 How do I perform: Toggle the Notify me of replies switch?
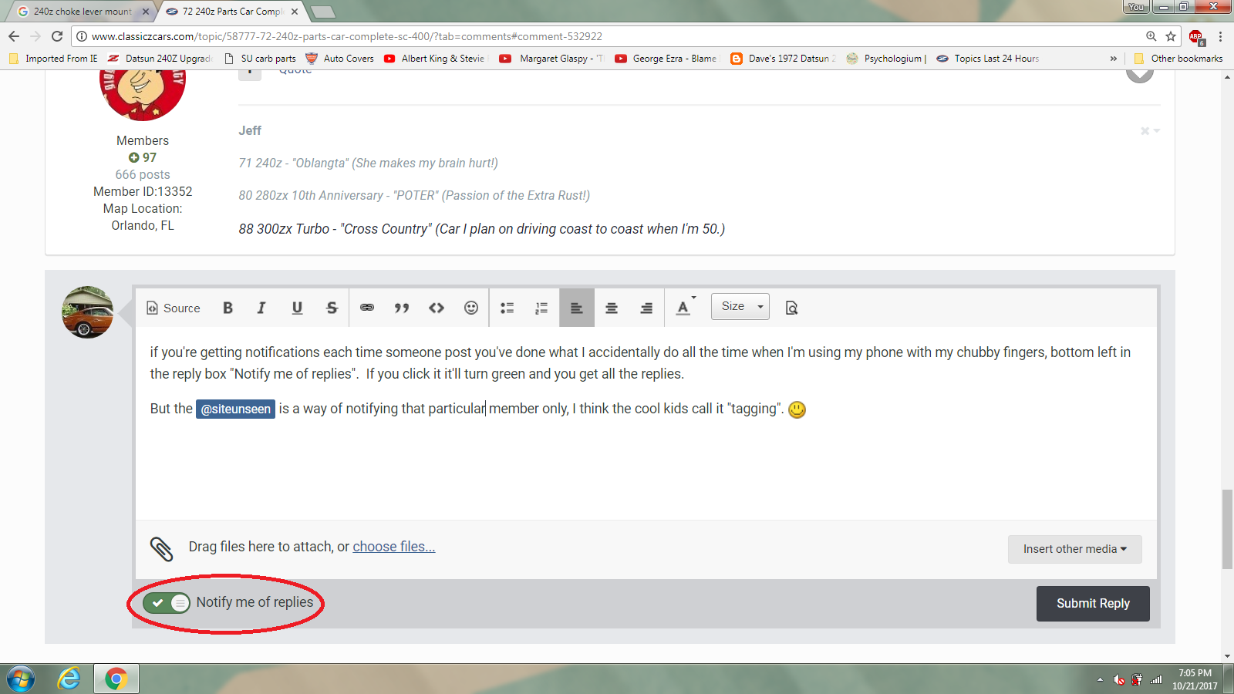166,602
